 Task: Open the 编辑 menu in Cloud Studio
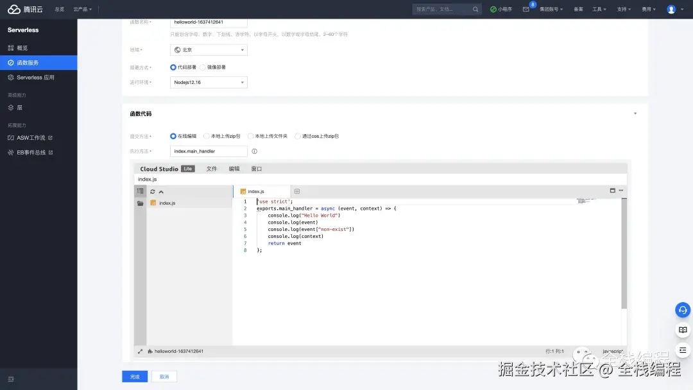pyautogui.click(x=234, y=169)
